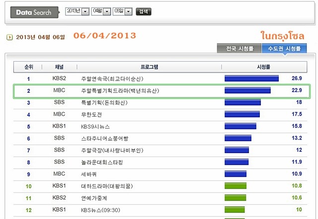This screenshot has width=318, height=219.
Task: Click the blue rating bar for 26.9
Action: (x=251, y=78)
